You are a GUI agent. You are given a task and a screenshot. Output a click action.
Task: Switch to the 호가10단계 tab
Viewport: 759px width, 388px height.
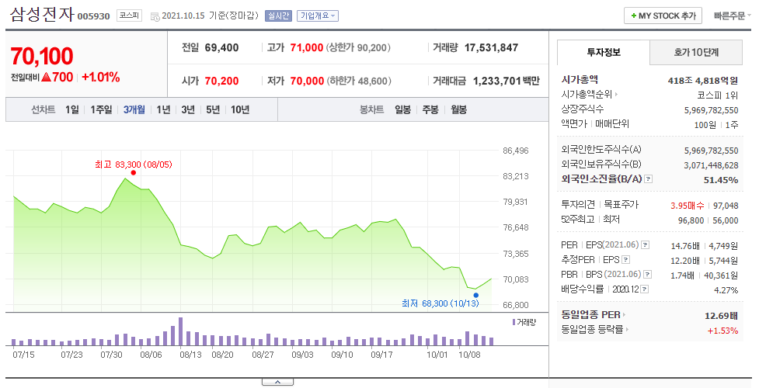696,52
